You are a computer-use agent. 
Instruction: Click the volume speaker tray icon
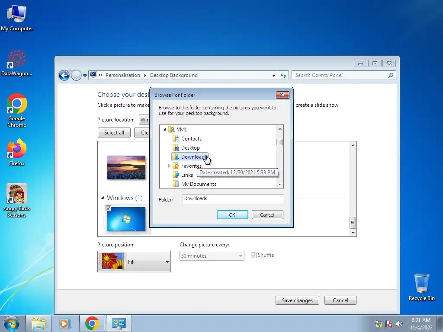click(x=399, y=324)
